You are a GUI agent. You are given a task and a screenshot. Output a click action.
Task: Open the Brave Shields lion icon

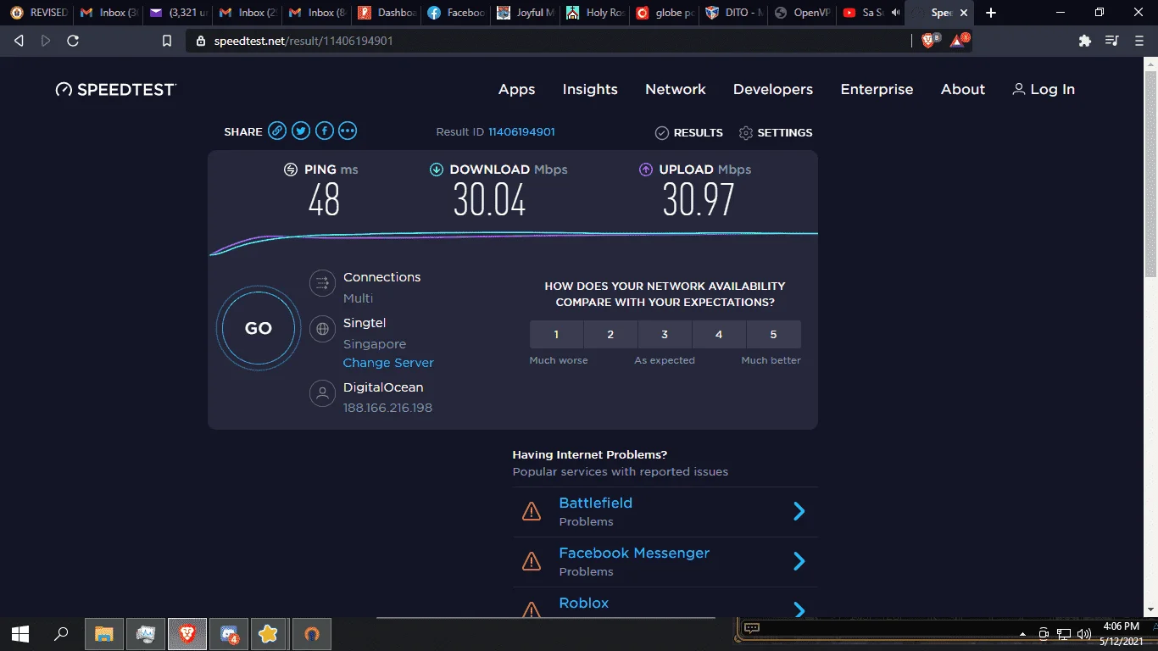point(928,41)
